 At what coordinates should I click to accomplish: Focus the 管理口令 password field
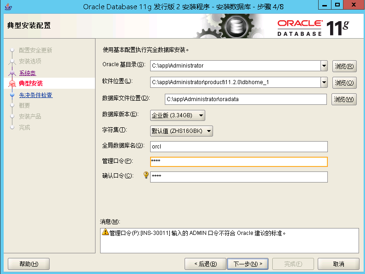(x=239, y=162)
